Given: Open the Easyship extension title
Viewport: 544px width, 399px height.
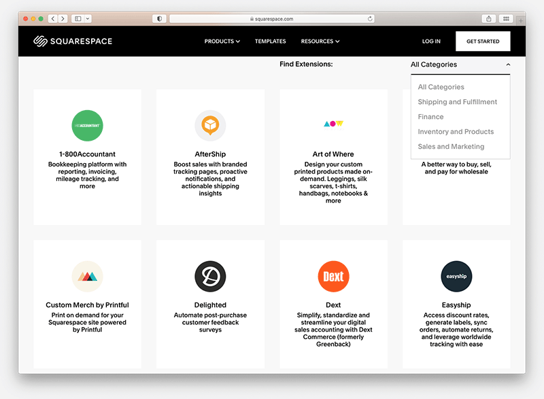Looking at the screenshot, I should coord(456,305).
